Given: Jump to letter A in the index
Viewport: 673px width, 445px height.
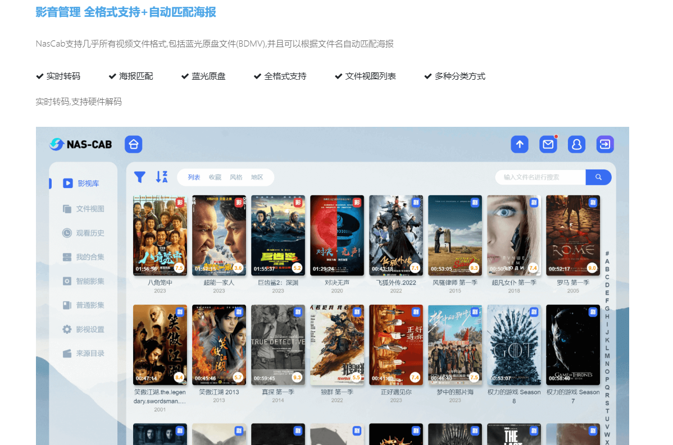Looking at the screenshot, I should [607, 262].
